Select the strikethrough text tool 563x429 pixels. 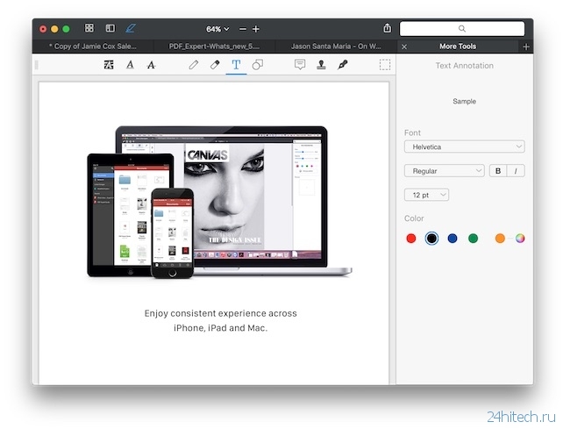(x=151, y=65)
